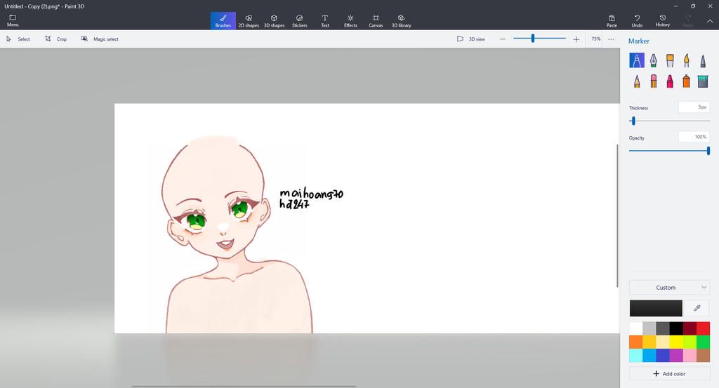Open the 3D library

pyautogui.click(x=401, y=20)
